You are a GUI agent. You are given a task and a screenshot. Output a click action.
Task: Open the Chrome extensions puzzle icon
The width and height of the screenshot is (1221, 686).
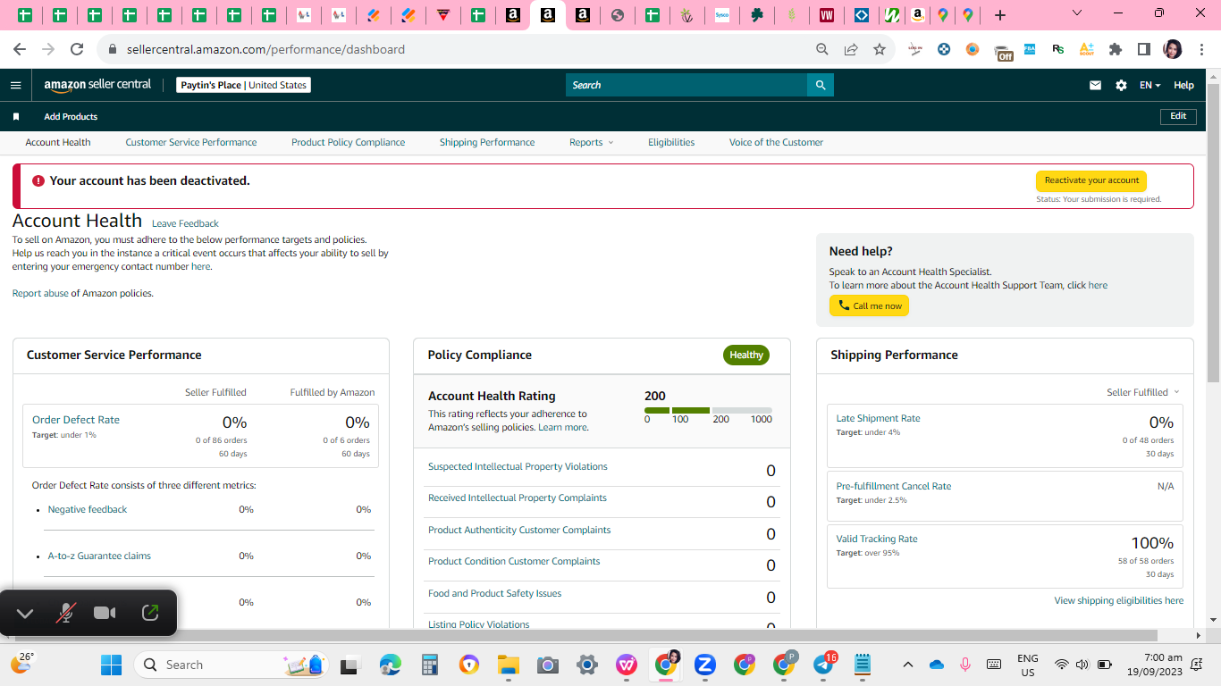[x=1116, y=49]
